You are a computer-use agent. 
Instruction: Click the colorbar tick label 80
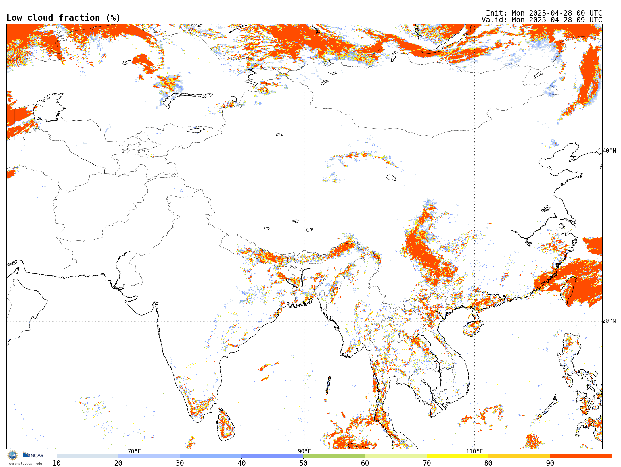point(488,463)
